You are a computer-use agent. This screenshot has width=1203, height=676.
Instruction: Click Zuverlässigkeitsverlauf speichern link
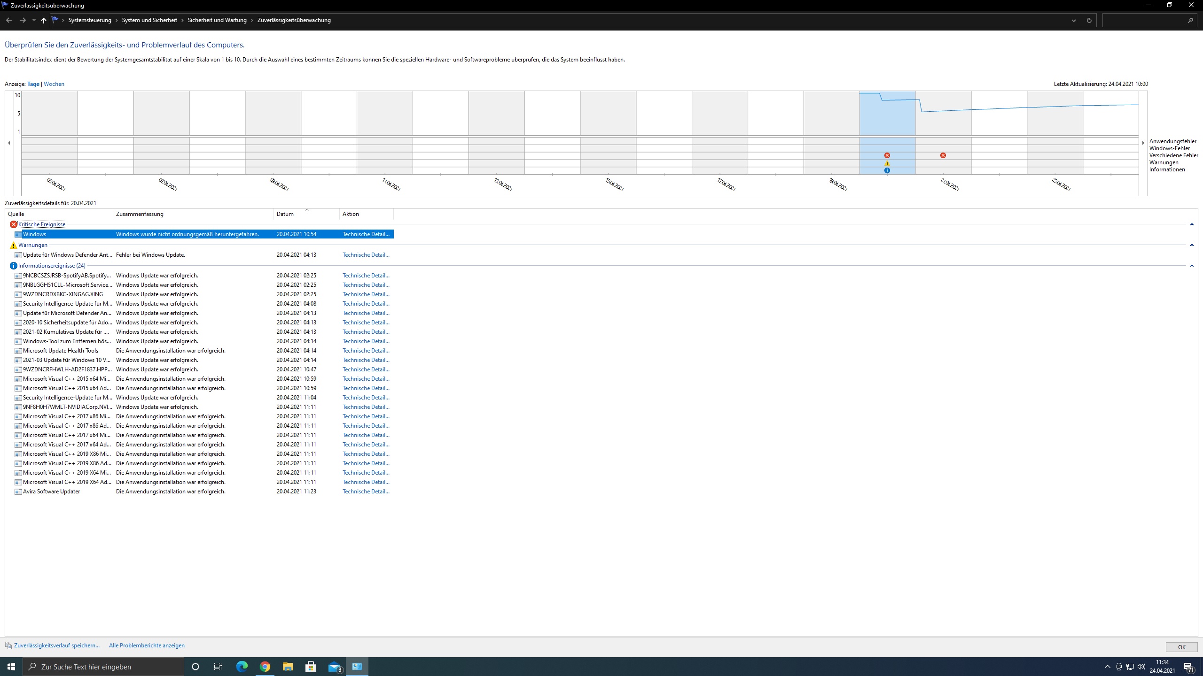click(57, 645)
